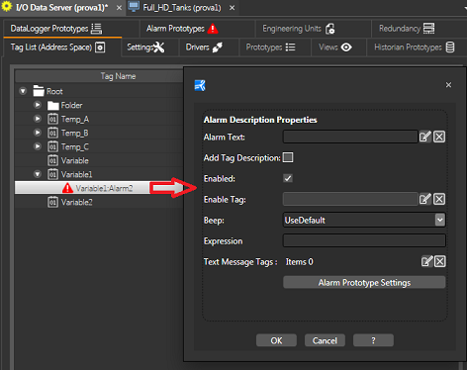Open help with the ? button
This screenshot has height=370, width=467.
click(373, 340)
